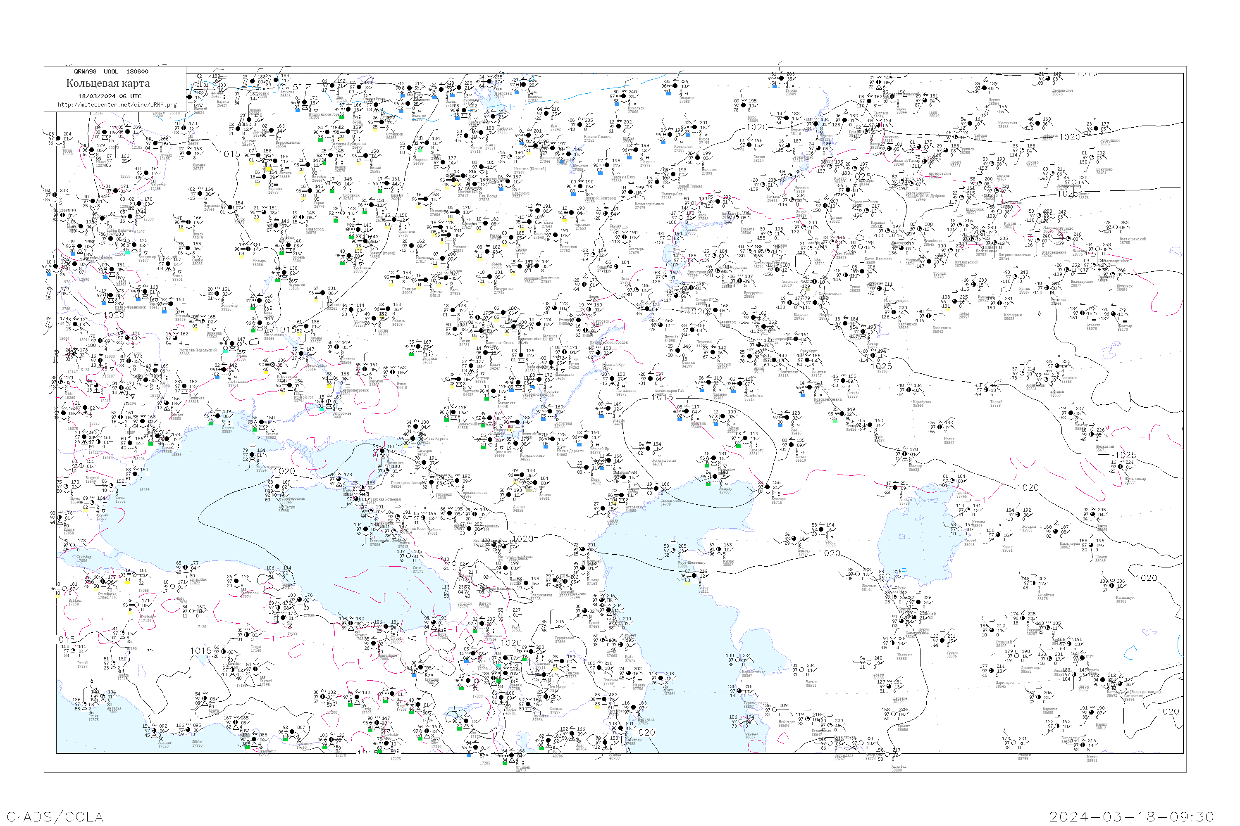
Task: Click the half-filled station circle at Кызан
Action: point(719,549)
